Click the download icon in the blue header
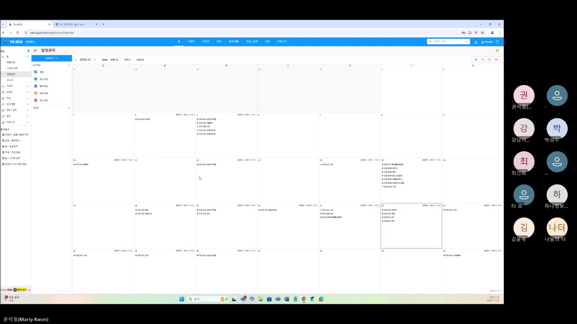Viewport: 577px width, 324px height. coord(476,42)
